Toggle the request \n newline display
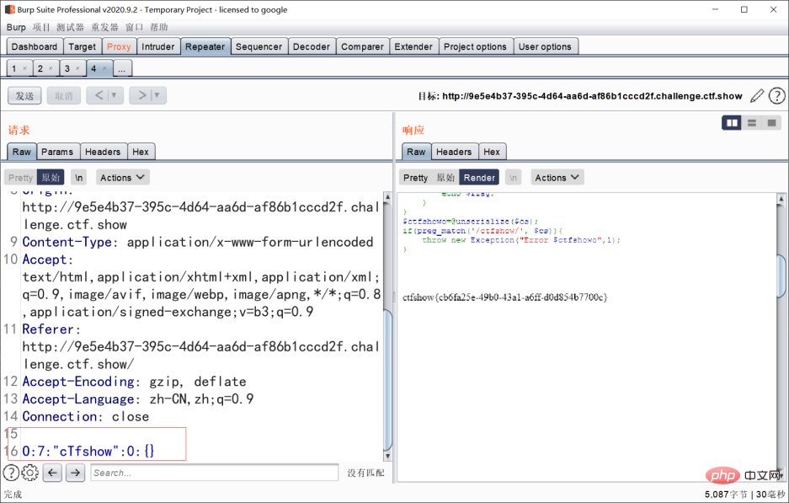Image resolution: width=789 pixels, height=503 pixels. 78,178
